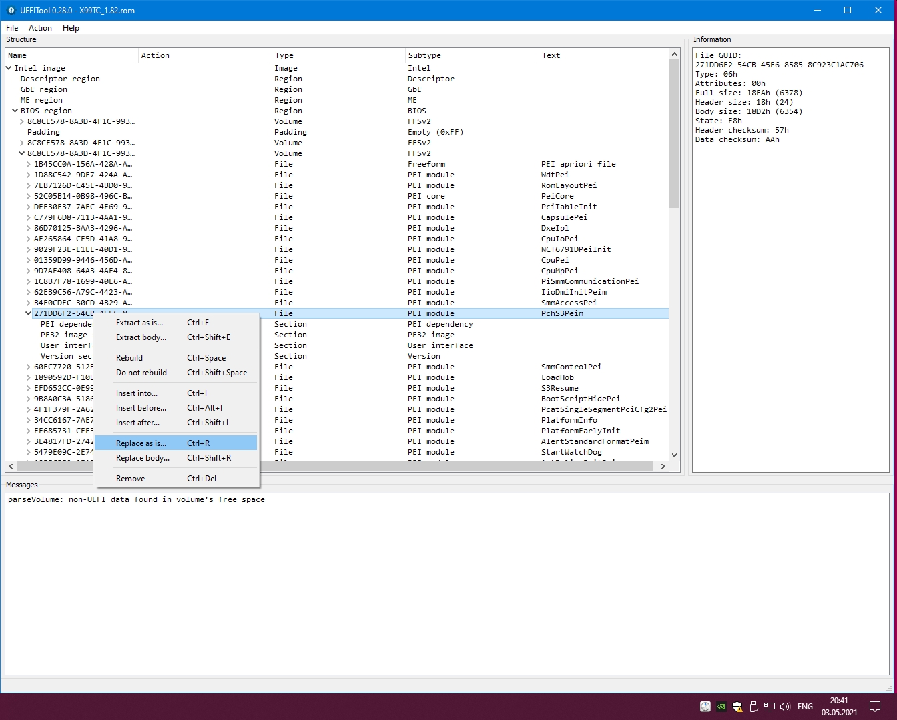The width and height of the screenshot is (897, 720).
Task: Click the structure tree scroll-down arrow
Action: click(674, 455)
